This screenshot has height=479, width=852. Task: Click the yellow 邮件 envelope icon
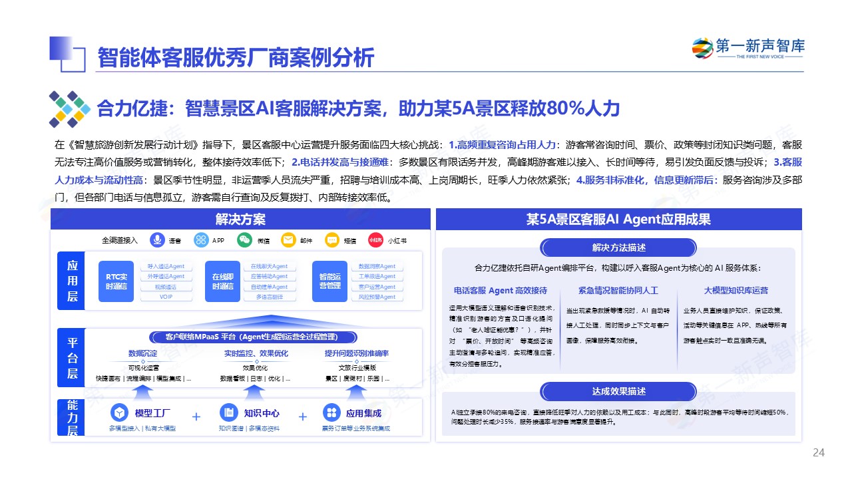point(288,240)
